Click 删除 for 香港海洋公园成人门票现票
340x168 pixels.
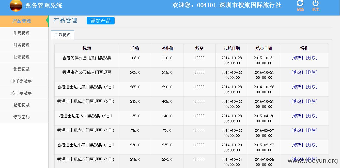tap(312, 72)
